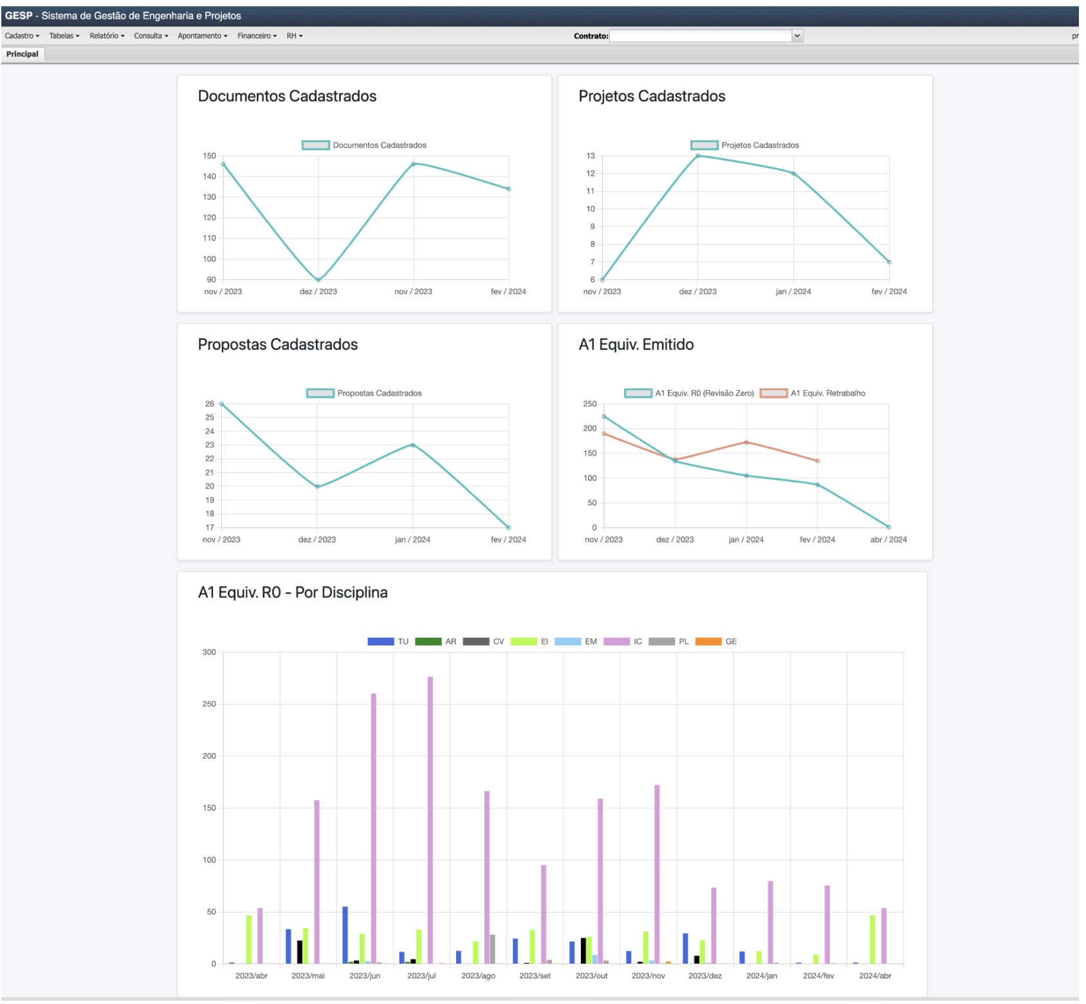This screenshot has width=1086, height=1004.
Task: Toggle the Projetos Cadastrados legend series
Action: tap(704, 145)
